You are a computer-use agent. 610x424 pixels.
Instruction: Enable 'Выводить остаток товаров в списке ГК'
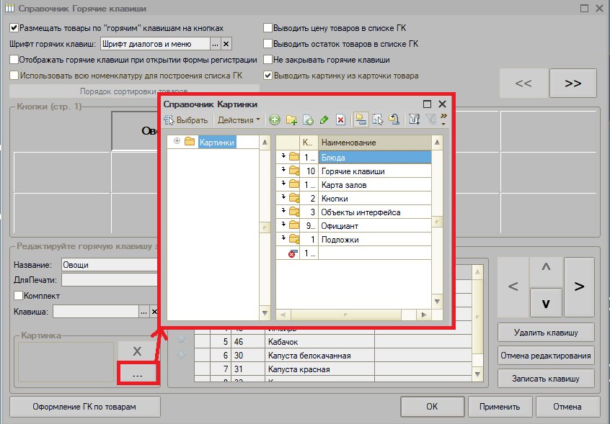click(x=268, y=43)
